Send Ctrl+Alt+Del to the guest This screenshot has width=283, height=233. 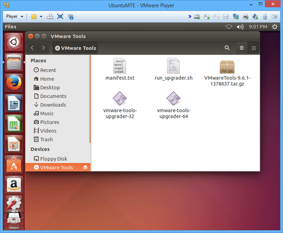50,17
